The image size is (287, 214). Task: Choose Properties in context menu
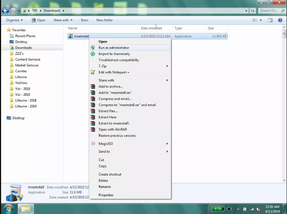[130, 195]
